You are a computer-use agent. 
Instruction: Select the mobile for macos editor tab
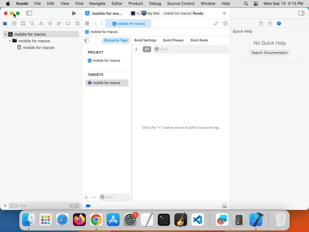(x=128, y=24)
